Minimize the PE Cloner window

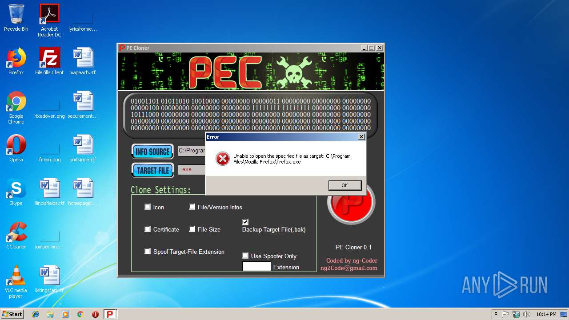365,48
